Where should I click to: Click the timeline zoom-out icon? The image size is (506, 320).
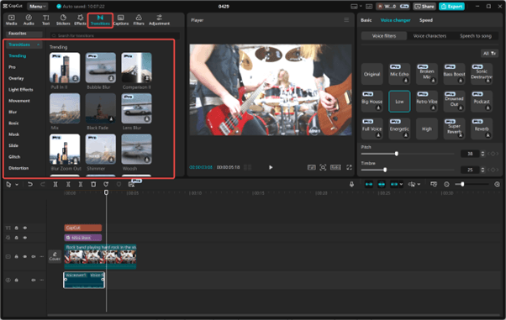tap(446, 184)
